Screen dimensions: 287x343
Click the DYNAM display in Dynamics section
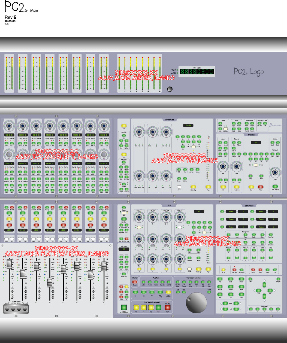click(188, 125)
